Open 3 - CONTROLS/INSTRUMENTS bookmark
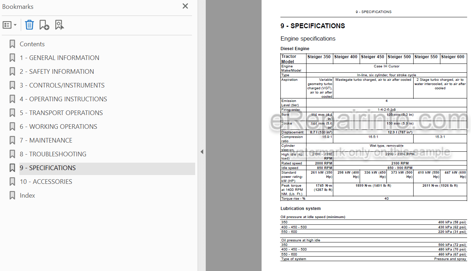 [x=62, y=85]
